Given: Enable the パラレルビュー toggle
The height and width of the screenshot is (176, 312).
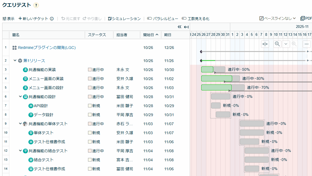Looking at the screenshot, I should (x=149, y=18).
